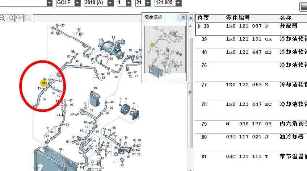Viewport: 307px width, 171px height.
Task: Open the dropdown showing value 21
Action: (x=148, y=3)
